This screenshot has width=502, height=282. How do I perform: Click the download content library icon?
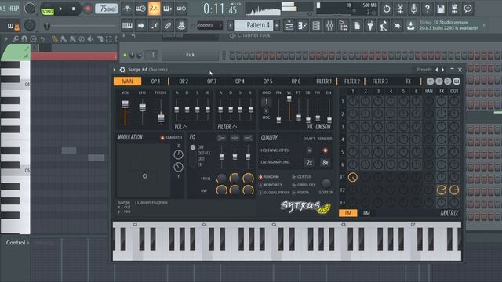[x=411, y=25]
